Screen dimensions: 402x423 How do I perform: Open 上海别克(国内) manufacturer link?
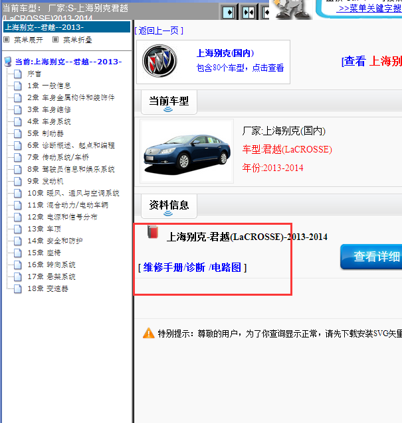point(225,53)
